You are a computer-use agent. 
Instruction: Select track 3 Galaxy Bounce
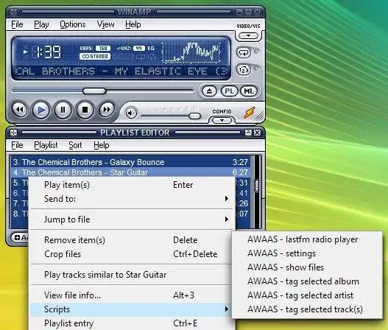pyautogui.click(x=130, y=162)
